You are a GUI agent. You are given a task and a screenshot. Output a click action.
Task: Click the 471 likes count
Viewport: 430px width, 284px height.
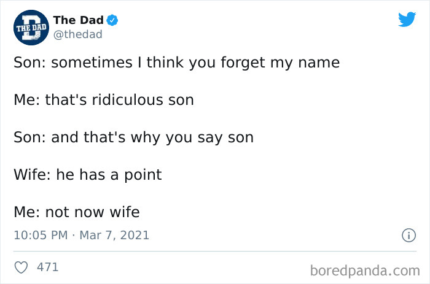tap(48, 267)
